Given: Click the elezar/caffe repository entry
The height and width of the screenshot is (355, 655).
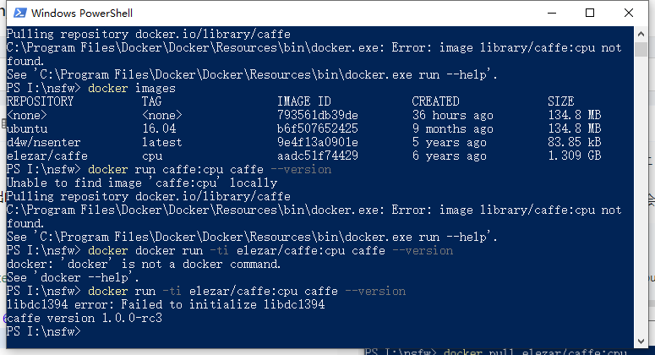Looking at the screenshot, I should [x=47, y=156].
